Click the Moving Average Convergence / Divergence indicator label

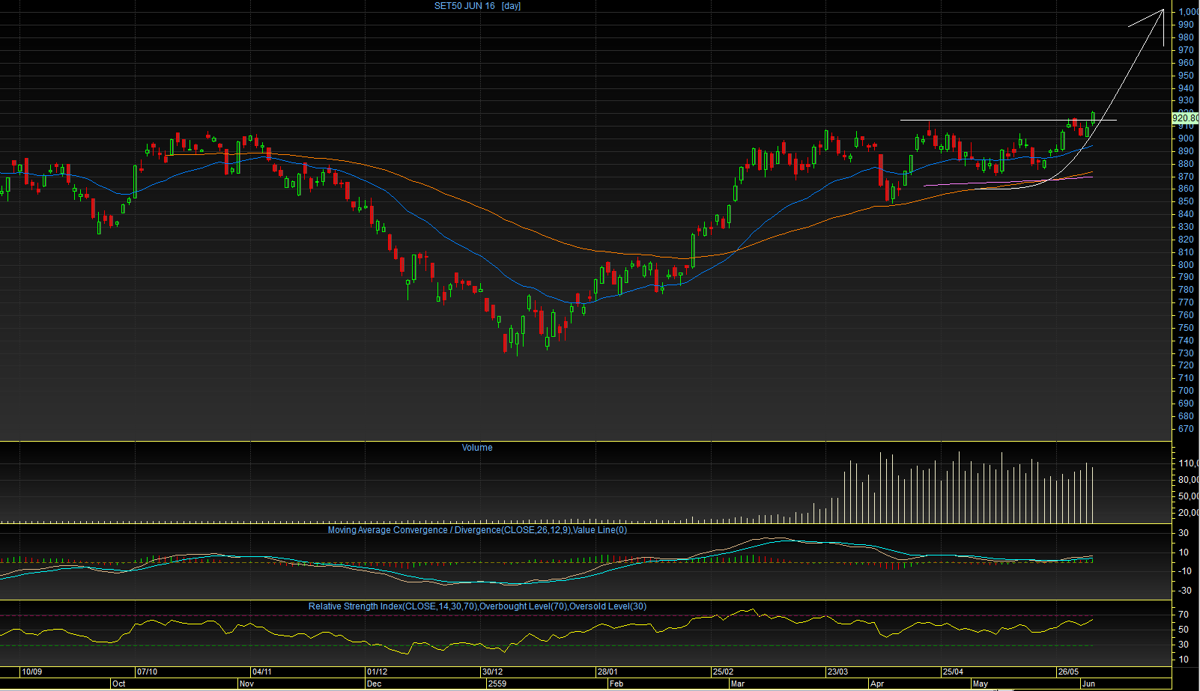(x=477, y=530)
